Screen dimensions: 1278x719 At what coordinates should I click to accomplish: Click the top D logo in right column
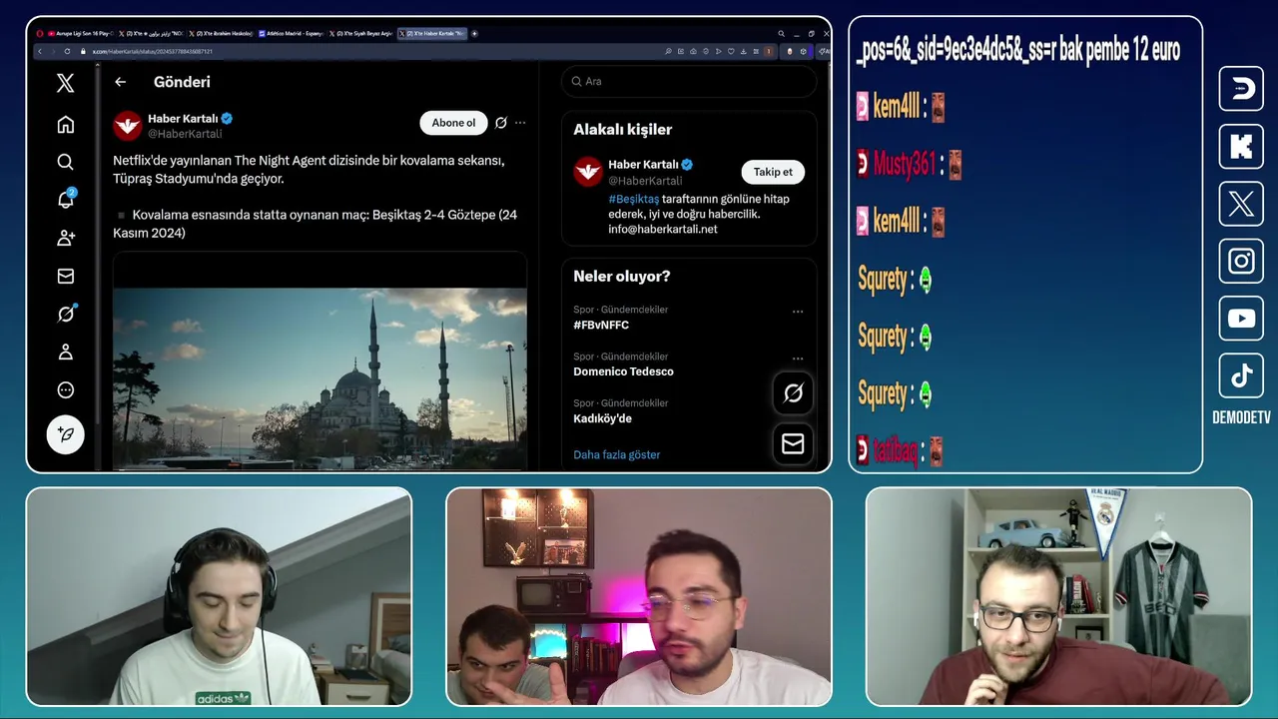pos(1241,89)
